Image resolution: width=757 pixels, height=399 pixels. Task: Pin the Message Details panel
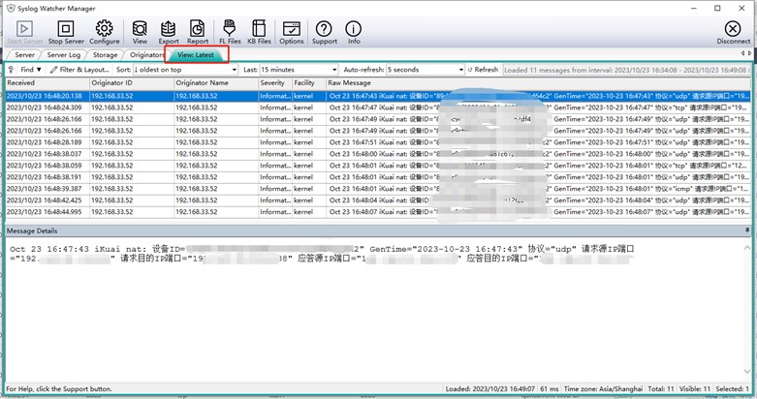[747, 230]
